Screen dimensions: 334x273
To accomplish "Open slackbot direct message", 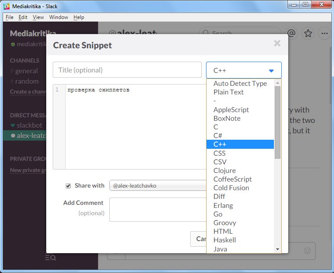I will 29,125.
